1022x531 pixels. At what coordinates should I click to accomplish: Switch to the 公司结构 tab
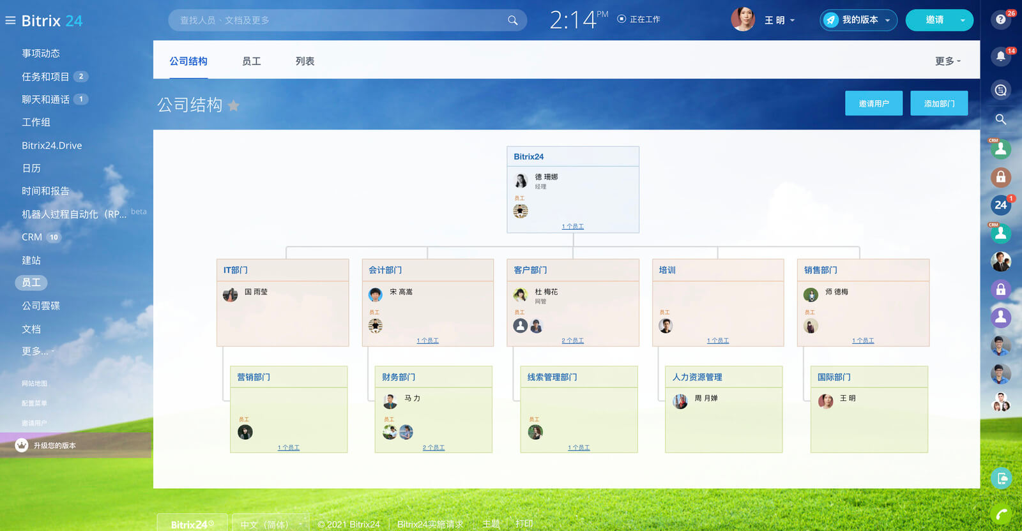tap(188, 61)
